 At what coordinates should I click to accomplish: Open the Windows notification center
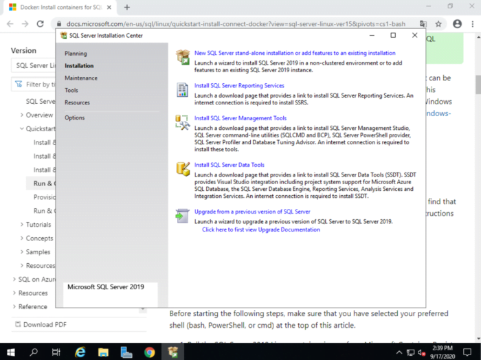click(x=467, y=352)
